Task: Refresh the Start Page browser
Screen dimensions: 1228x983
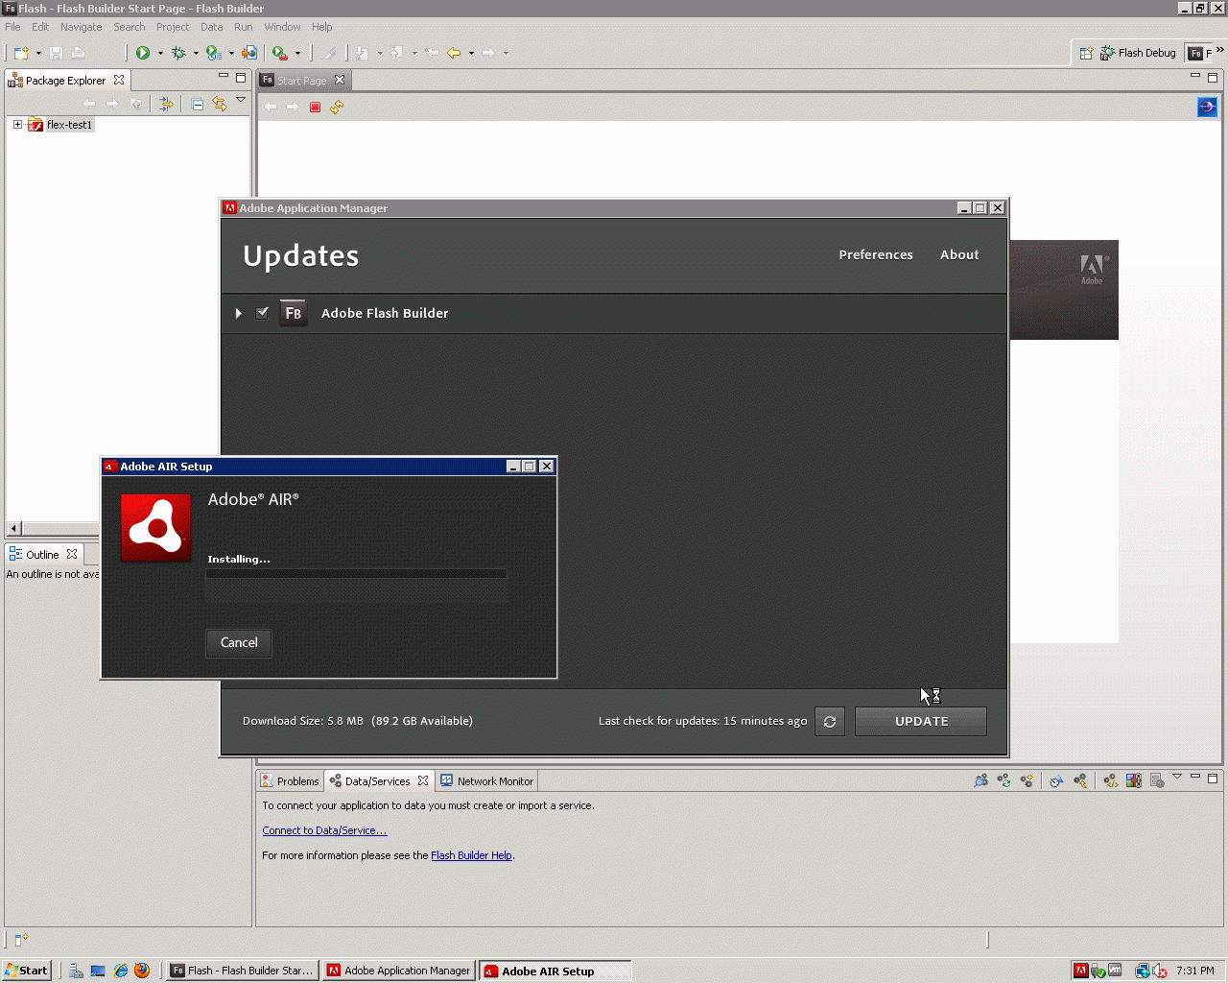Action: pos(337,108)
